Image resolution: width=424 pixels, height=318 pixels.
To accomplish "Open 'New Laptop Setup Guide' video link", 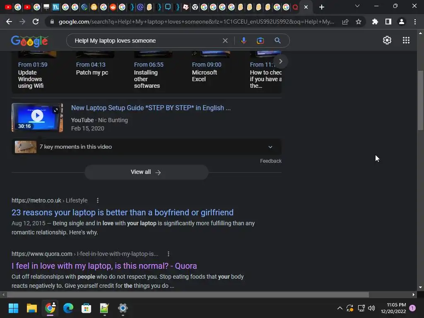I will pyautogui.click(x=151, y=108).
